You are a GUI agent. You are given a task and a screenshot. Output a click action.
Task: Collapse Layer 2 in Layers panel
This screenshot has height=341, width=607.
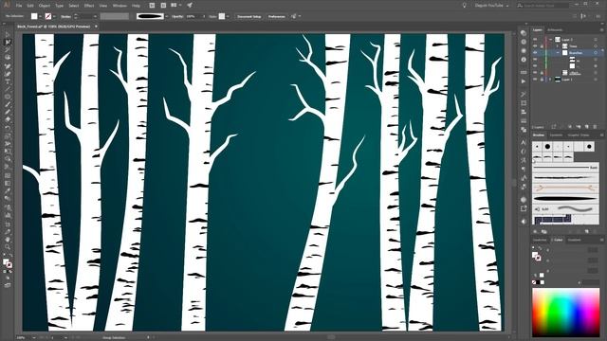click(550, 40)
